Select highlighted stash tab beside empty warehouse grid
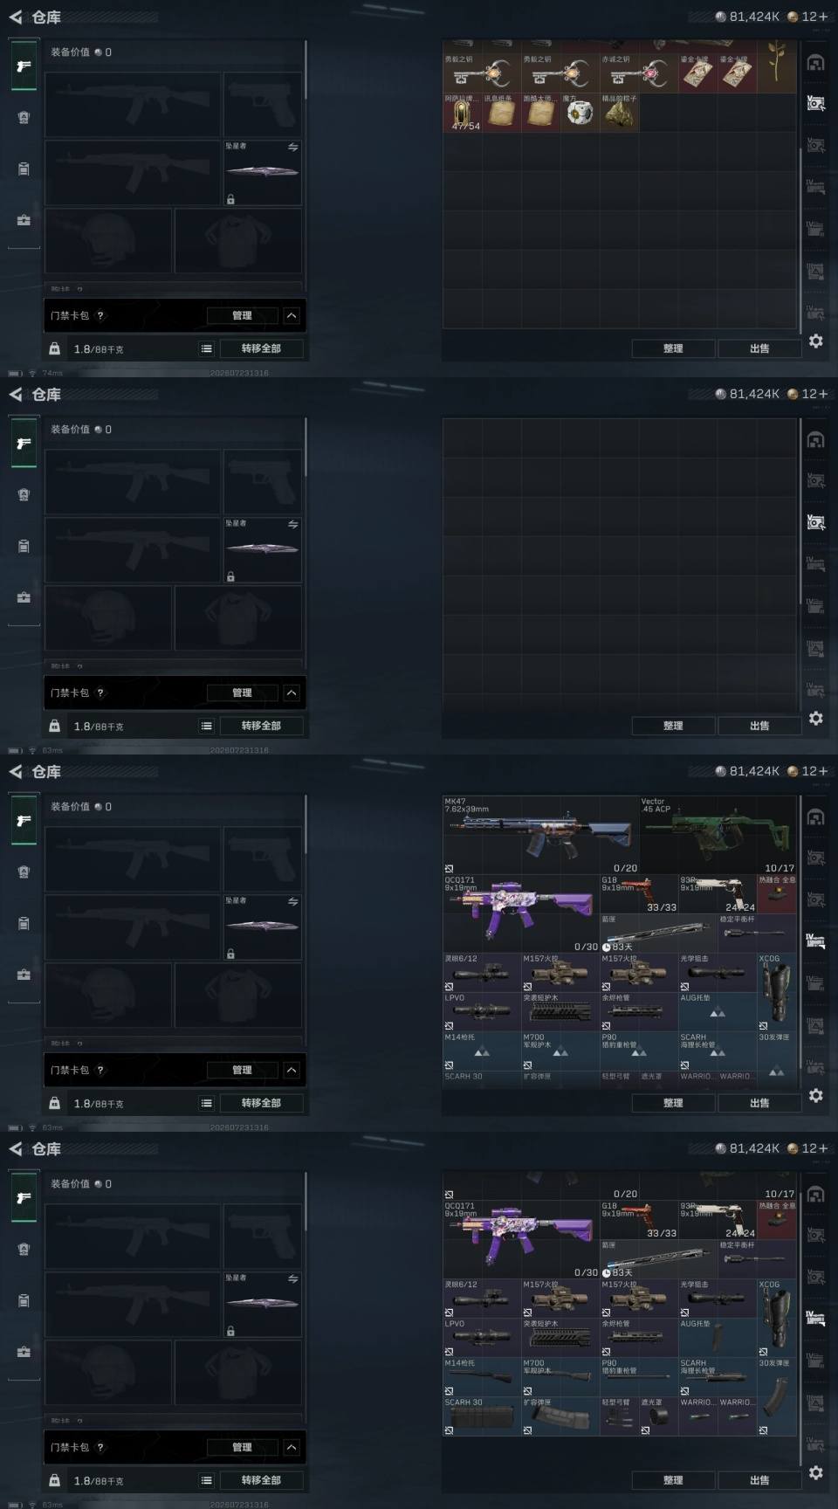The width and height of the screenshot is (838, 1509). (x=816, y=521)
